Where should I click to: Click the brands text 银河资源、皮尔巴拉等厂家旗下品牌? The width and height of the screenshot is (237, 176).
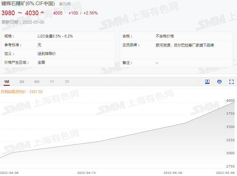(x=185, y=45)
